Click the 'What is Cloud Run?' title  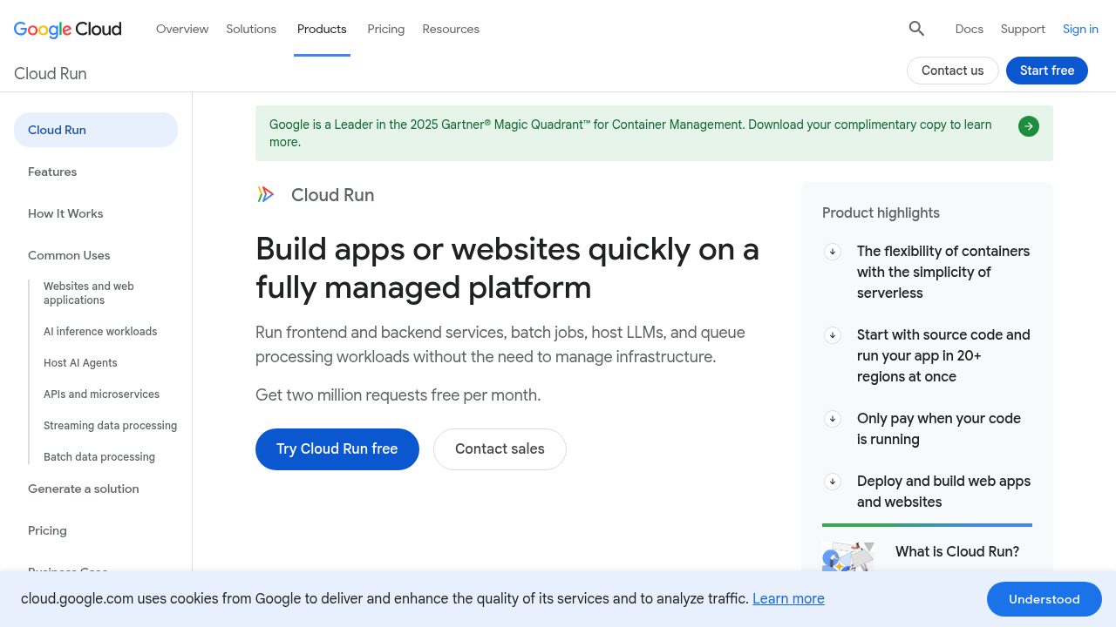pyautogui.click(x=957, y=551)
